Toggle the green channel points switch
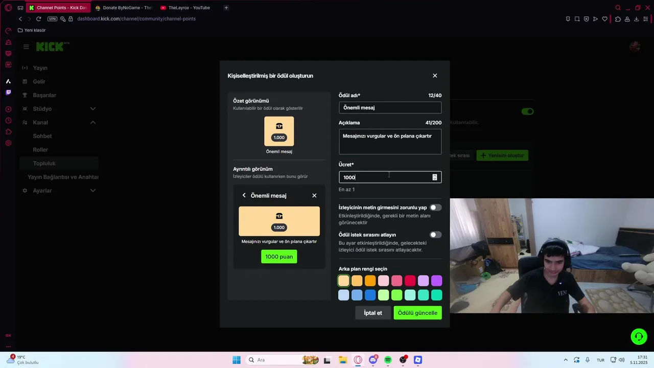This screenshot has height=368, width=654. pos(527,111)
